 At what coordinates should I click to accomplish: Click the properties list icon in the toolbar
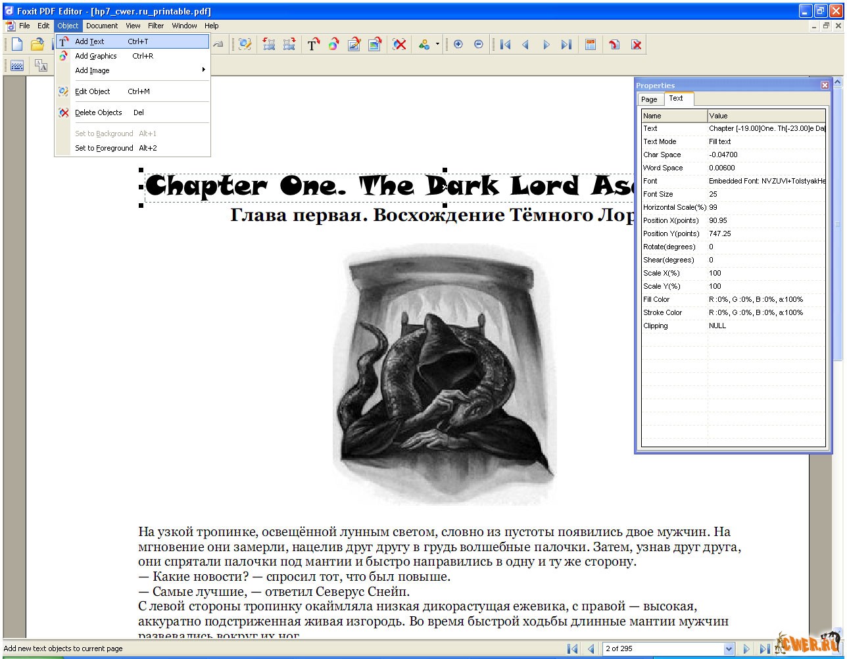tap(591, 44)
